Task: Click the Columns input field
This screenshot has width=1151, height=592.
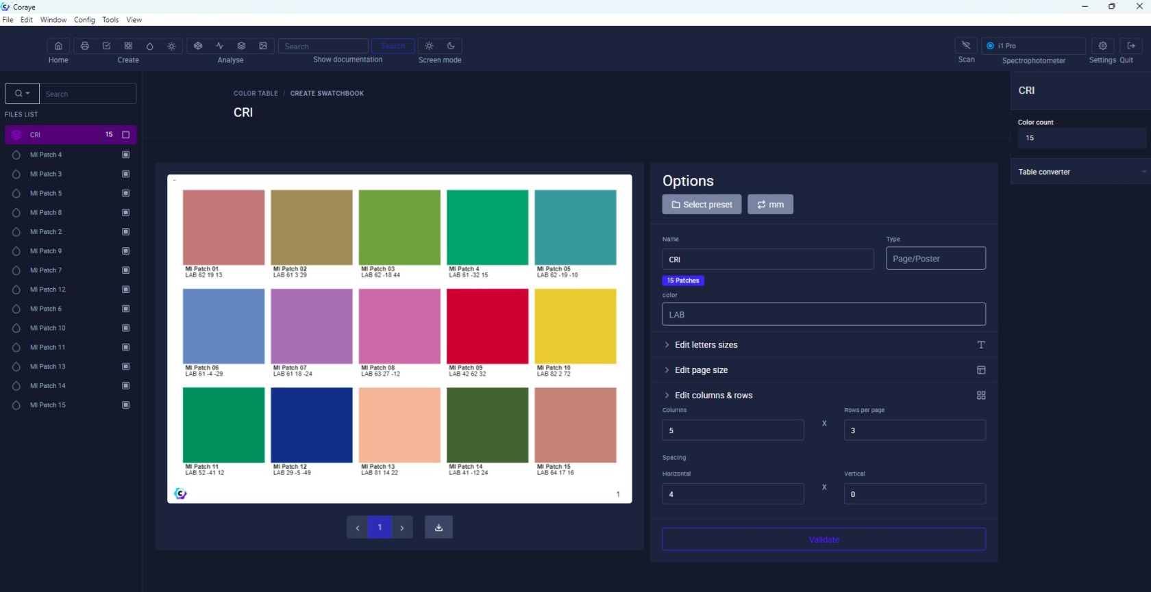Action: tap(733, 430)
